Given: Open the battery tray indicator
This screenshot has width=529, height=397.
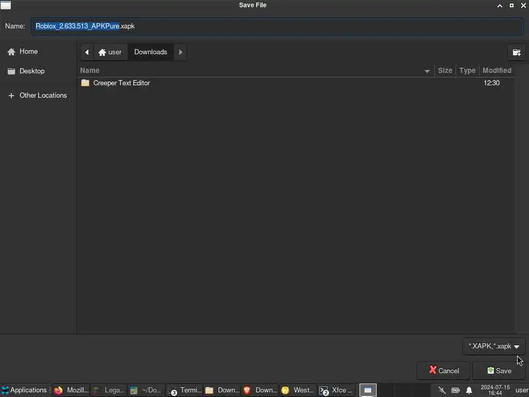Looking at the screenshot, I should click(456, 390).
